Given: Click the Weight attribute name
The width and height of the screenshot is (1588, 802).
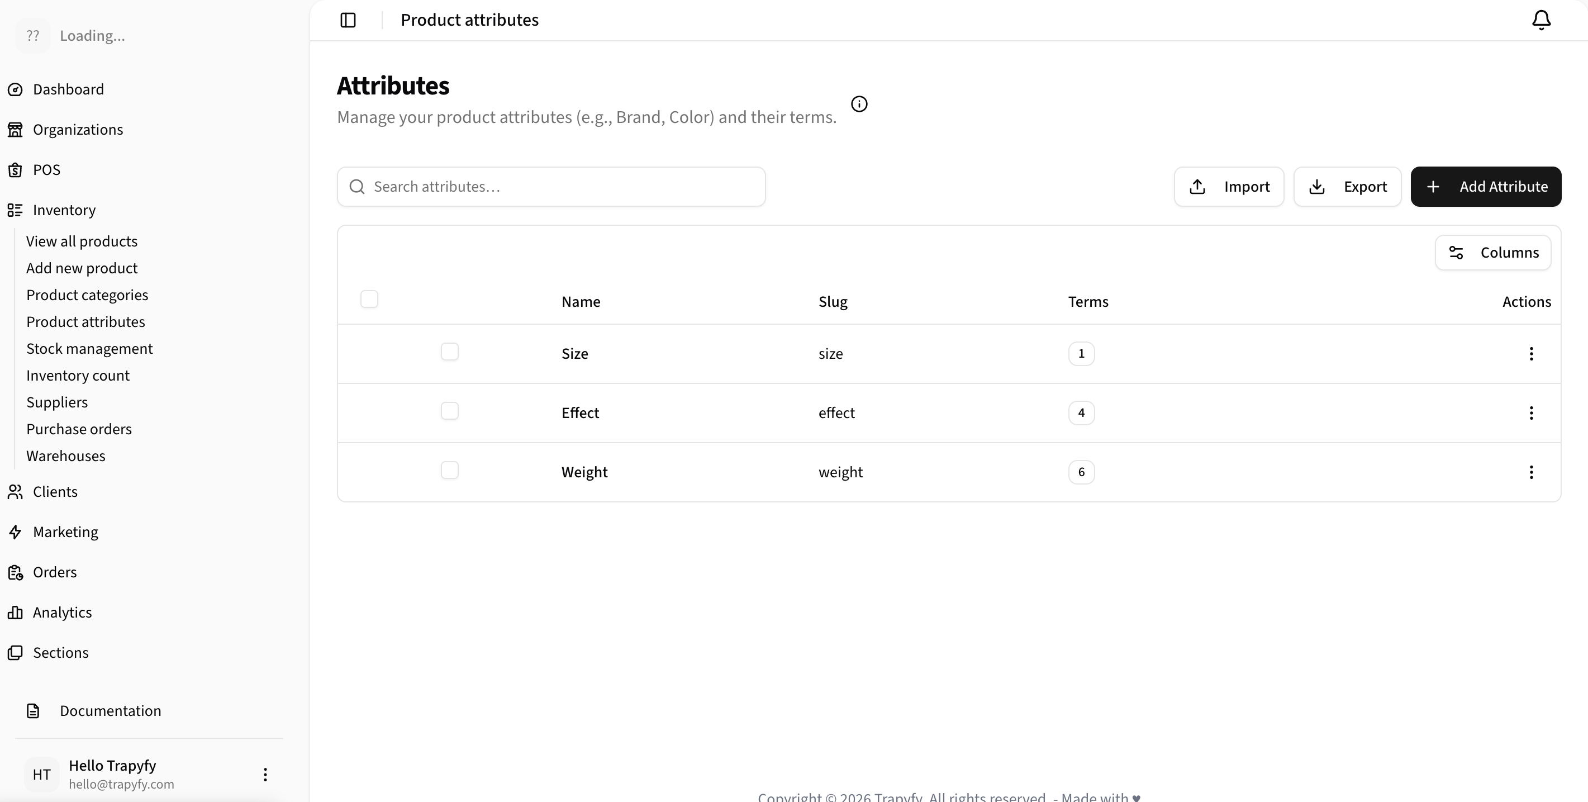Looking at the screenshot, I should [584, 472].
